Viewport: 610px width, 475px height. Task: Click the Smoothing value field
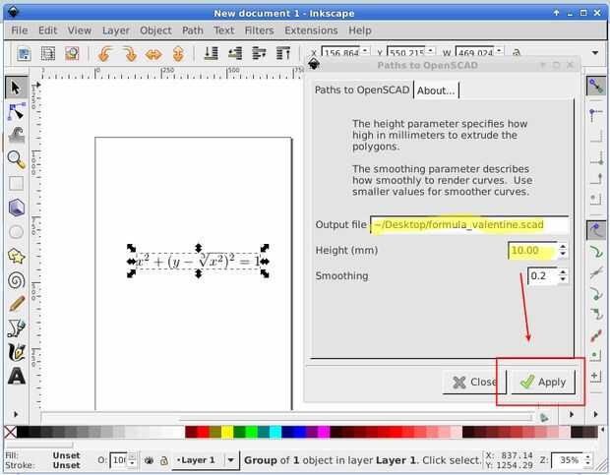pos(543,276)
